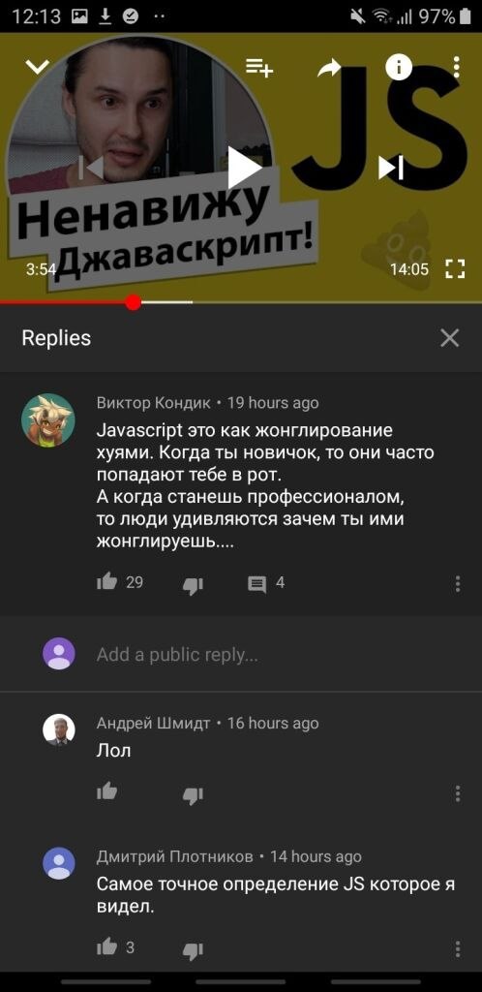482x992 pixels.
Task: Open options menu for Виктор Кондик's comment
Action: (458, 584)
